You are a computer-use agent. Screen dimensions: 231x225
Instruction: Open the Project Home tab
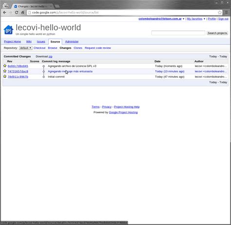pos(12,41)
